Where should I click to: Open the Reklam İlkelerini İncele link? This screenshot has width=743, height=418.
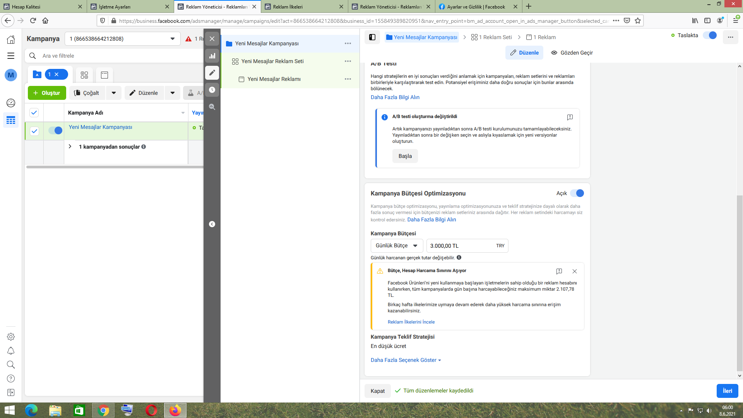[x=411, y=322]
